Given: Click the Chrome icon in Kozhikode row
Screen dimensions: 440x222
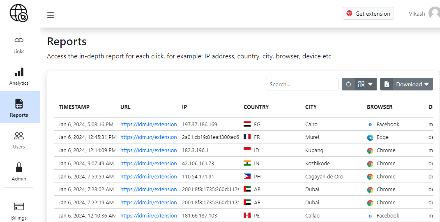Looking at the screenshot, I should click(370, 164).
